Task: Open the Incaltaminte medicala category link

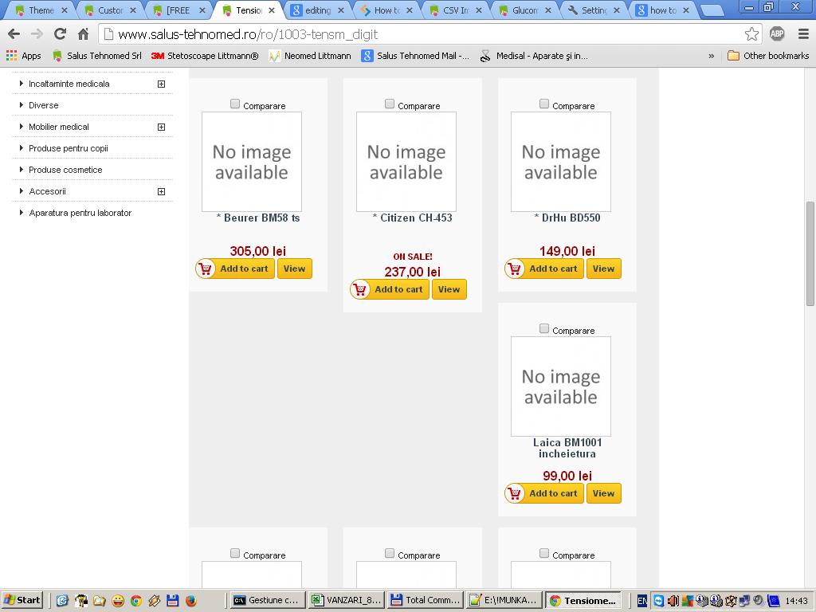Action: coord(69,84)
